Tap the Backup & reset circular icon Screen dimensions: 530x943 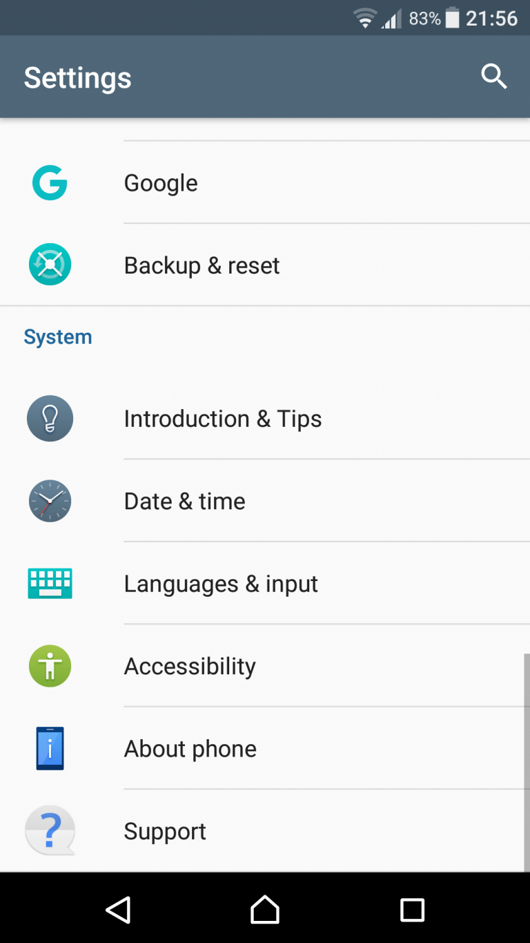(50, 265)
